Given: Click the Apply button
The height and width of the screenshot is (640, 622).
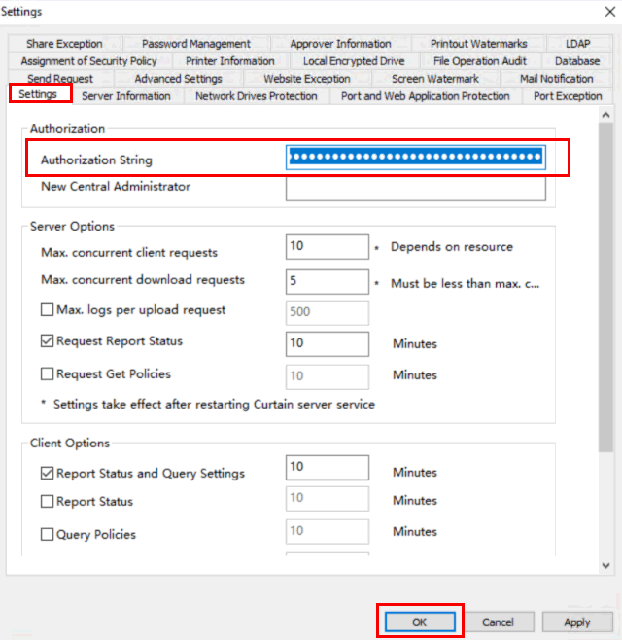Looking at the screenshot, I should point(576,622).
